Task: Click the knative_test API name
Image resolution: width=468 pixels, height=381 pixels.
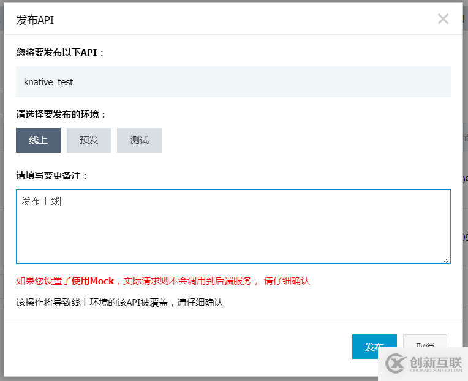Action: [x=48, y=82]
